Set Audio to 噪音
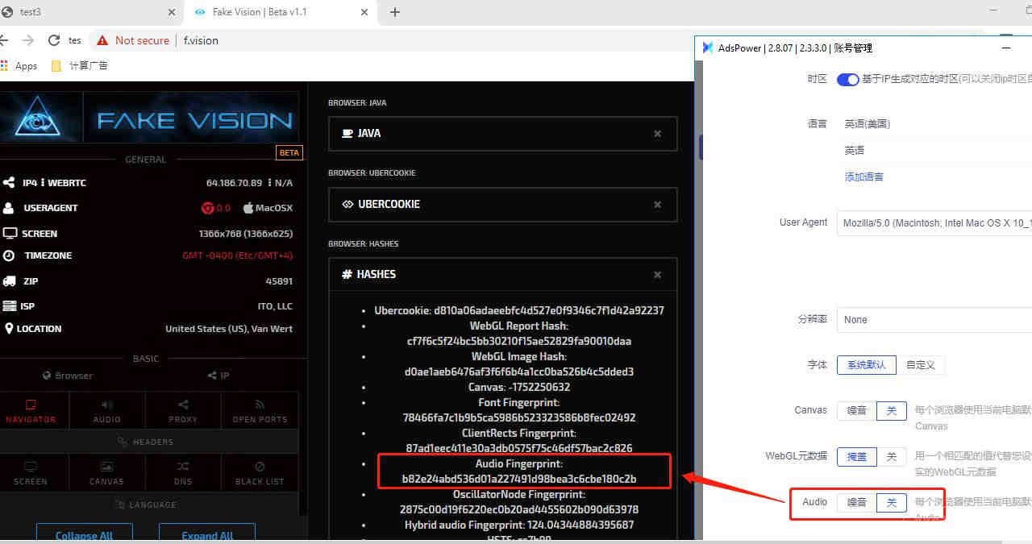Screen dimensions: 1032x544 click(856, 503)
